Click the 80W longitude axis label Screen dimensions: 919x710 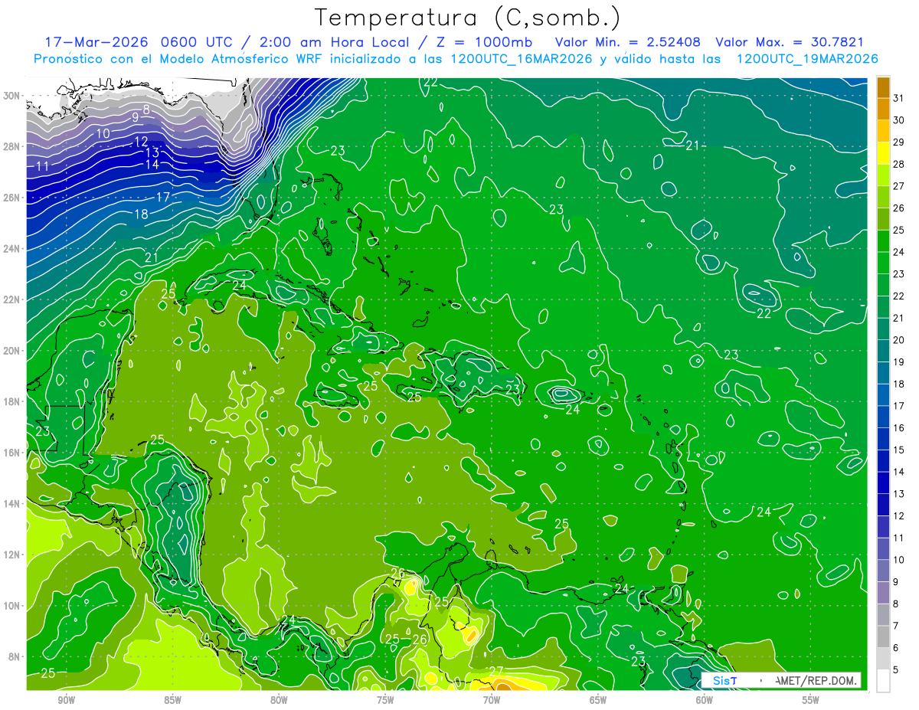[x=279, y=700]
